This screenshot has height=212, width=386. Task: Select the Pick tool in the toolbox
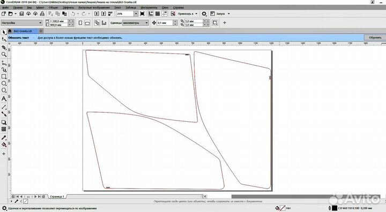coord(4,32)
